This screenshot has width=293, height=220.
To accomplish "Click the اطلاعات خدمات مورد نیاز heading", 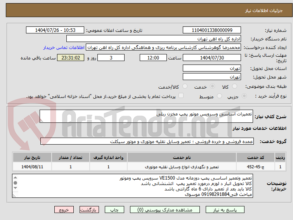I will click(259, 128).
